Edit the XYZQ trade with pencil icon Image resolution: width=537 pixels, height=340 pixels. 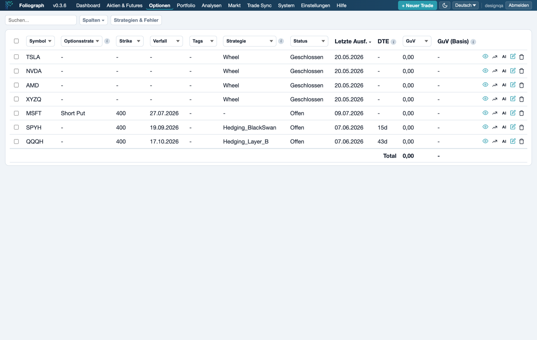(513, 99)
